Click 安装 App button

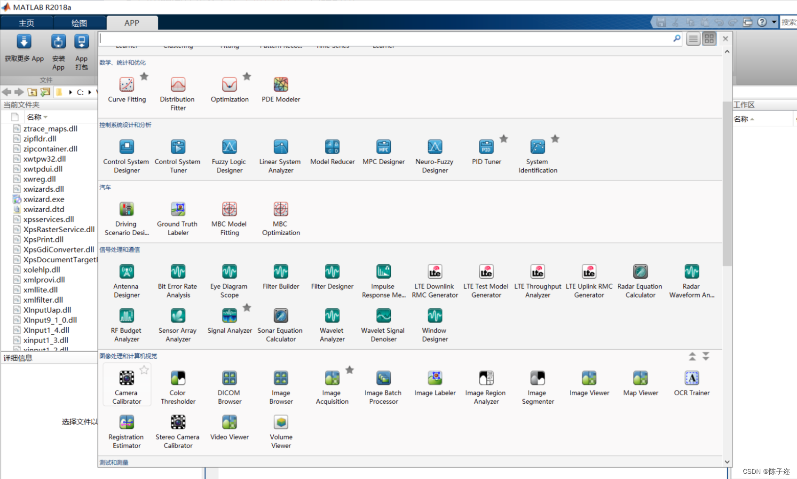point(58,52)
